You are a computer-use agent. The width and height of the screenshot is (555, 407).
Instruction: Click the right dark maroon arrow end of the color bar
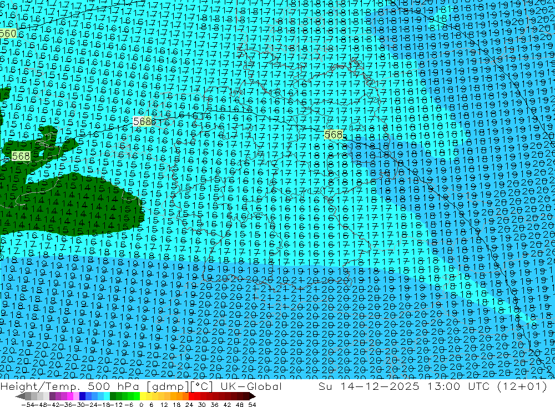253,396
